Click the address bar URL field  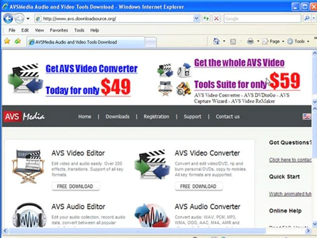[114, 19]
